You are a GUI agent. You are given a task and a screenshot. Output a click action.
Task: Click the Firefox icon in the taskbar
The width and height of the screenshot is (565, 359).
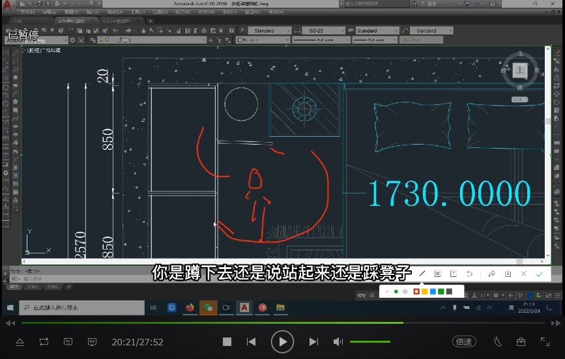[x=190, y=307]
